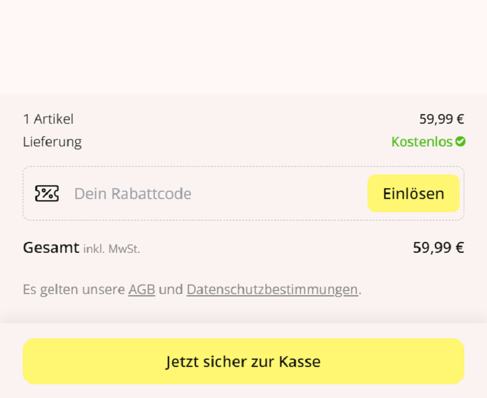Click the Es gelten unsere text
Image resolution: width=487 pixels, height=398 pixels.
point(73,290)
